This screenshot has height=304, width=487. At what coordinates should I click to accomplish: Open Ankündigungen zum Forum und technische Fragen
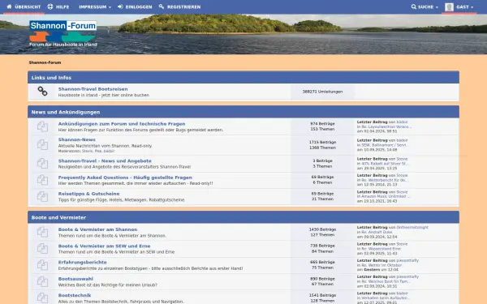(122, 124)
